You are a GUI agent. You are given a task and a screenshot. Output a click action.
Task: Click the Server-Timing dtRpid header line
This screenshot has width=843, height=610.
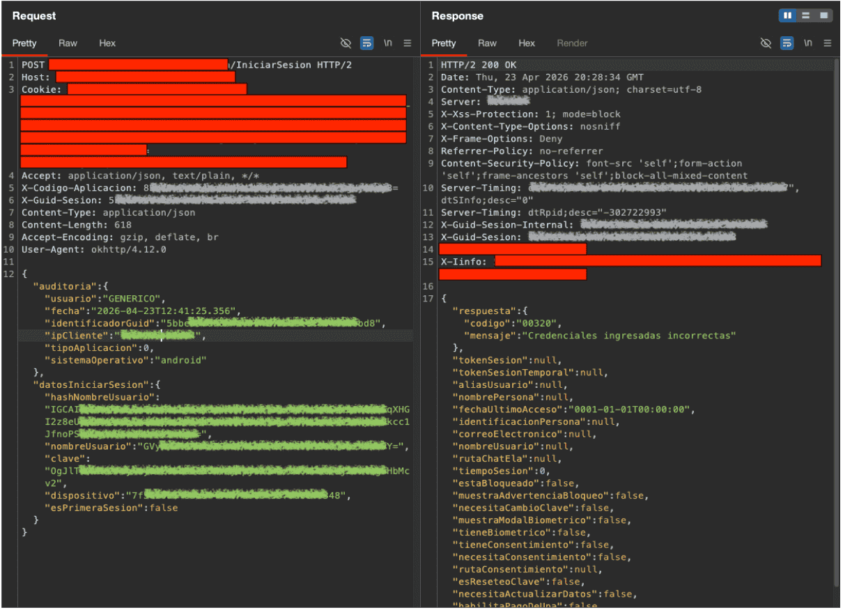[x=554, y=212]
